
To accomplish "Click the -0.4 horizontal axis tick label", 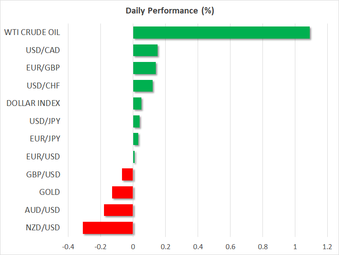I will pos(68,246).
